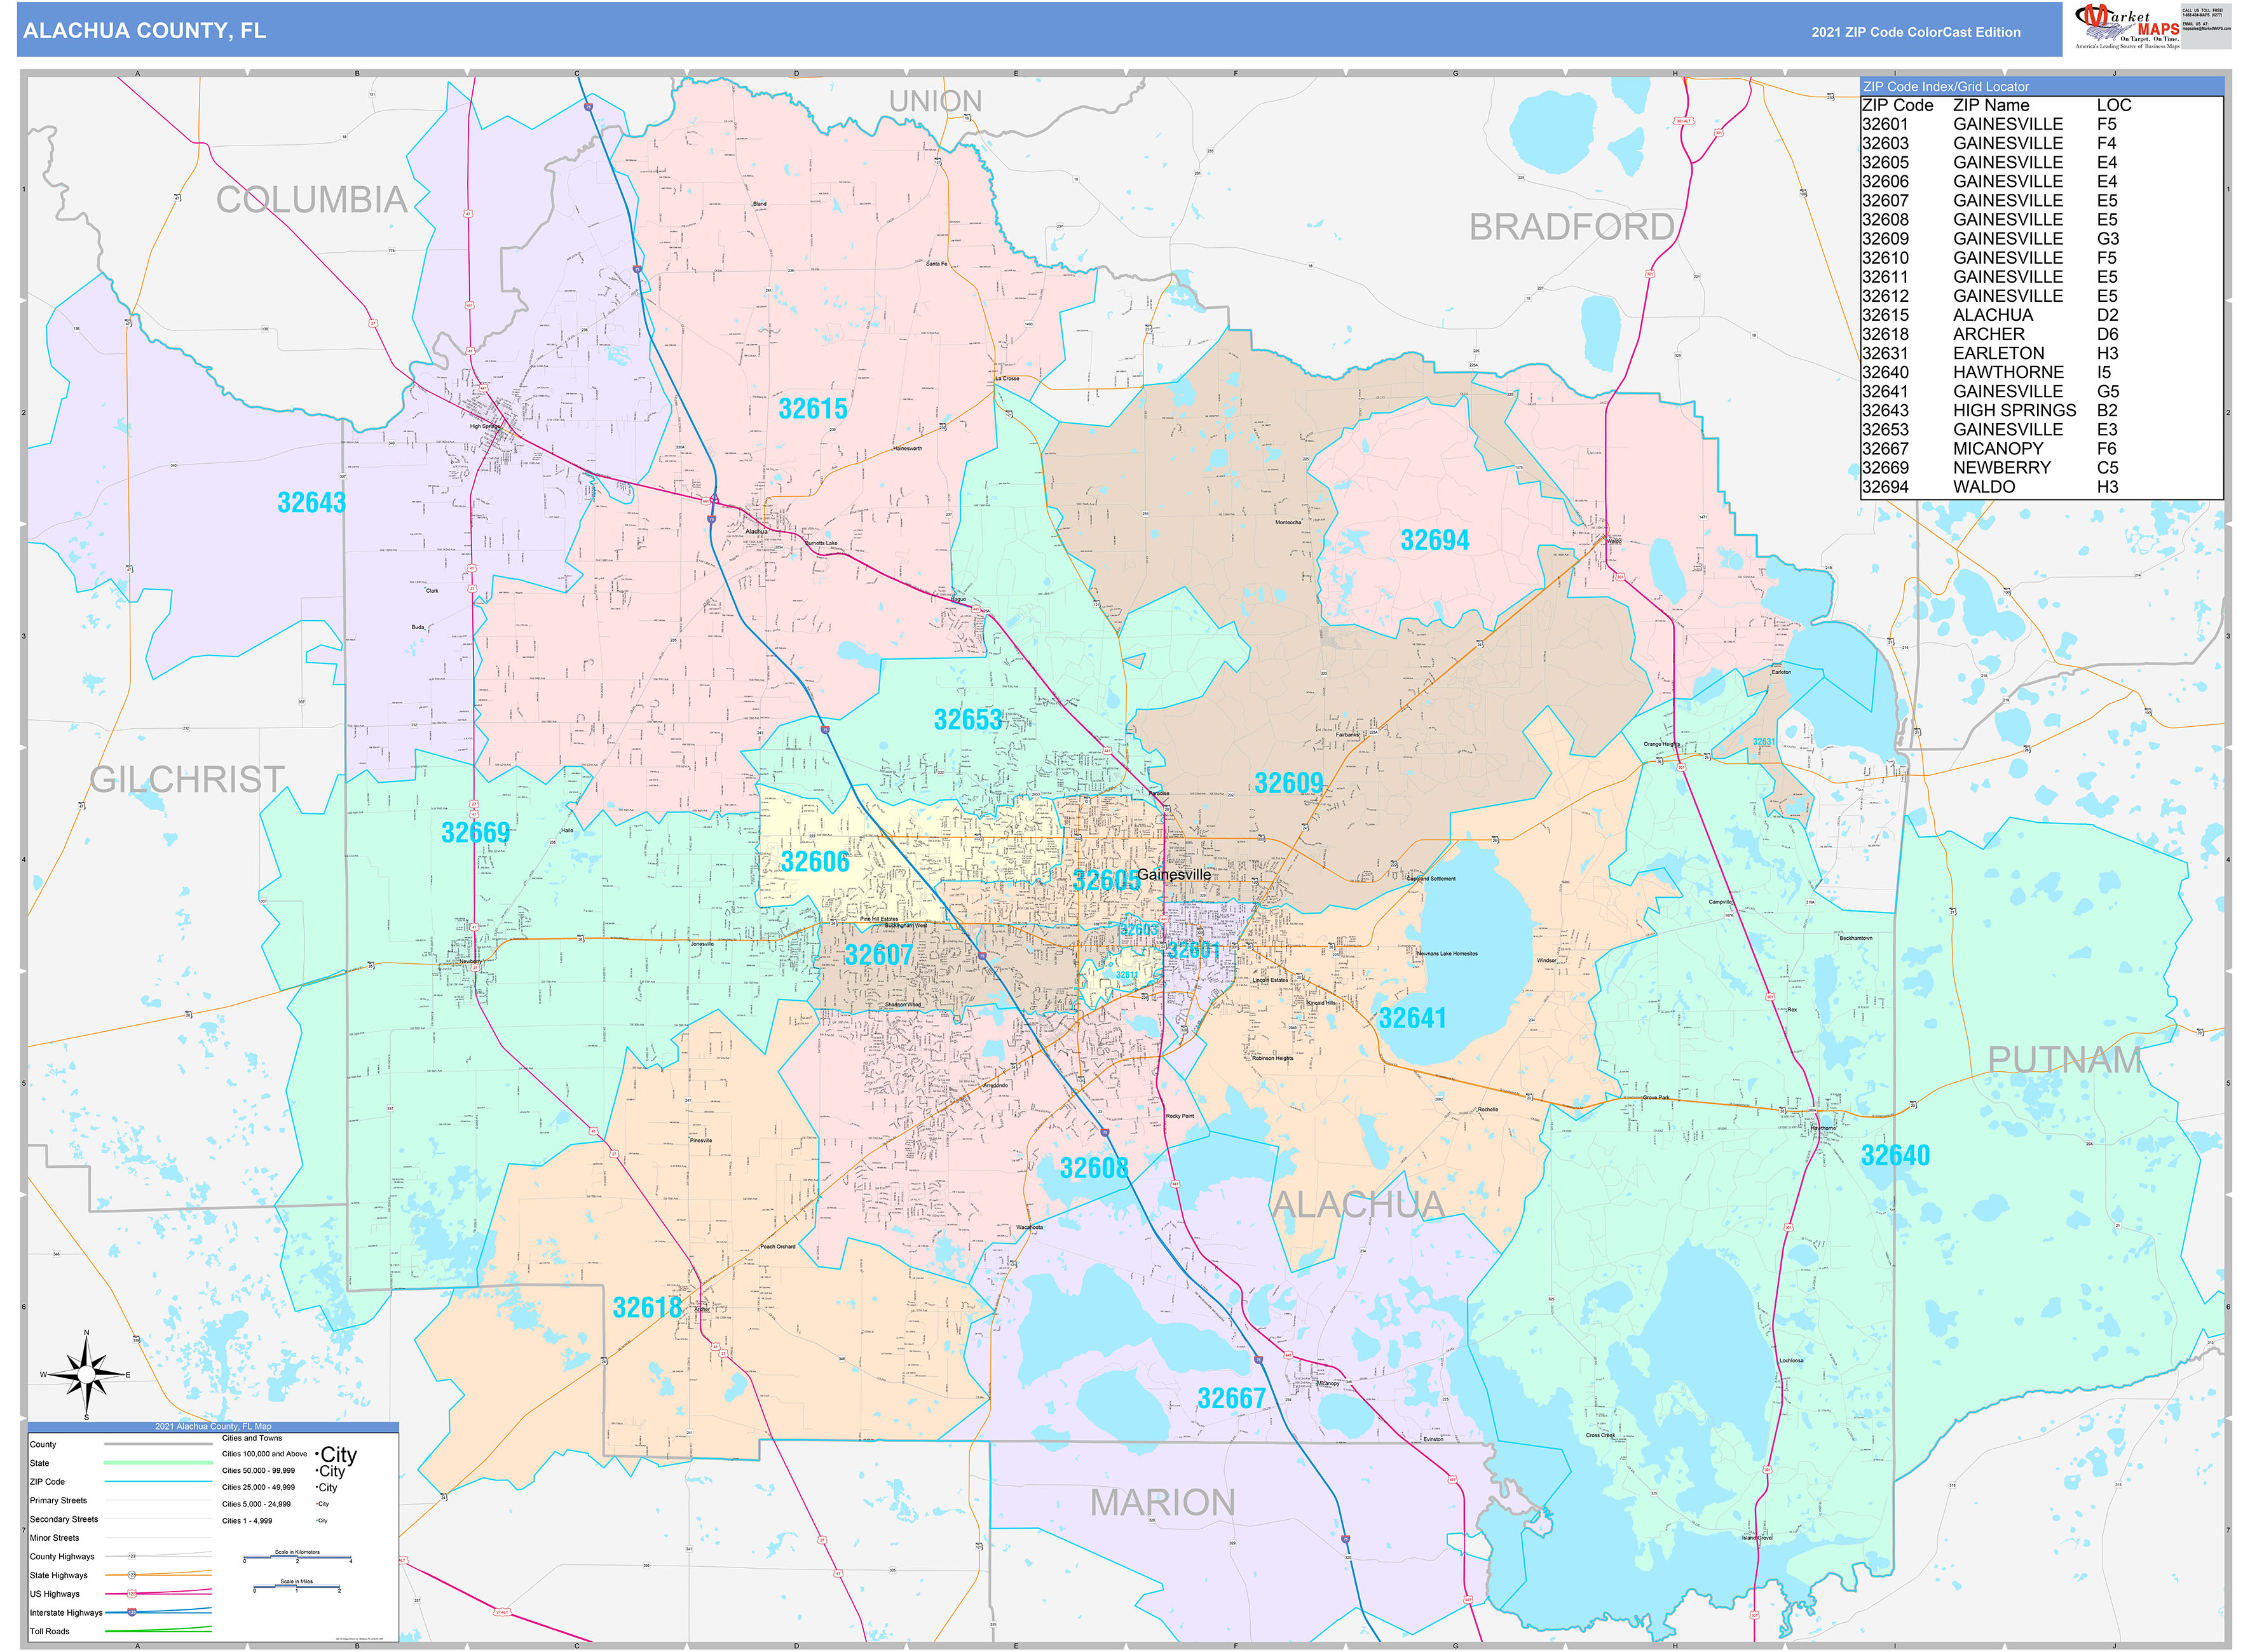The image size is (2243, 1652).
Task: Click the 32643 ZIP label on the map
Action: [x=311, y=502]
